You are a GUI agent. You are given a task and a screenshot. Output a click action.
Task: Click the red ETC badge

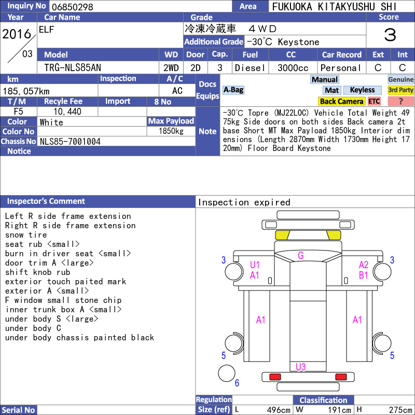click(374, 101)
